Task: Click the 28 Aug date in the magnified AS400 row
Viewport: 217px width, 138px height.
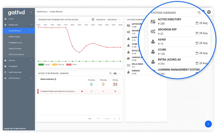Action: point(203,43)
